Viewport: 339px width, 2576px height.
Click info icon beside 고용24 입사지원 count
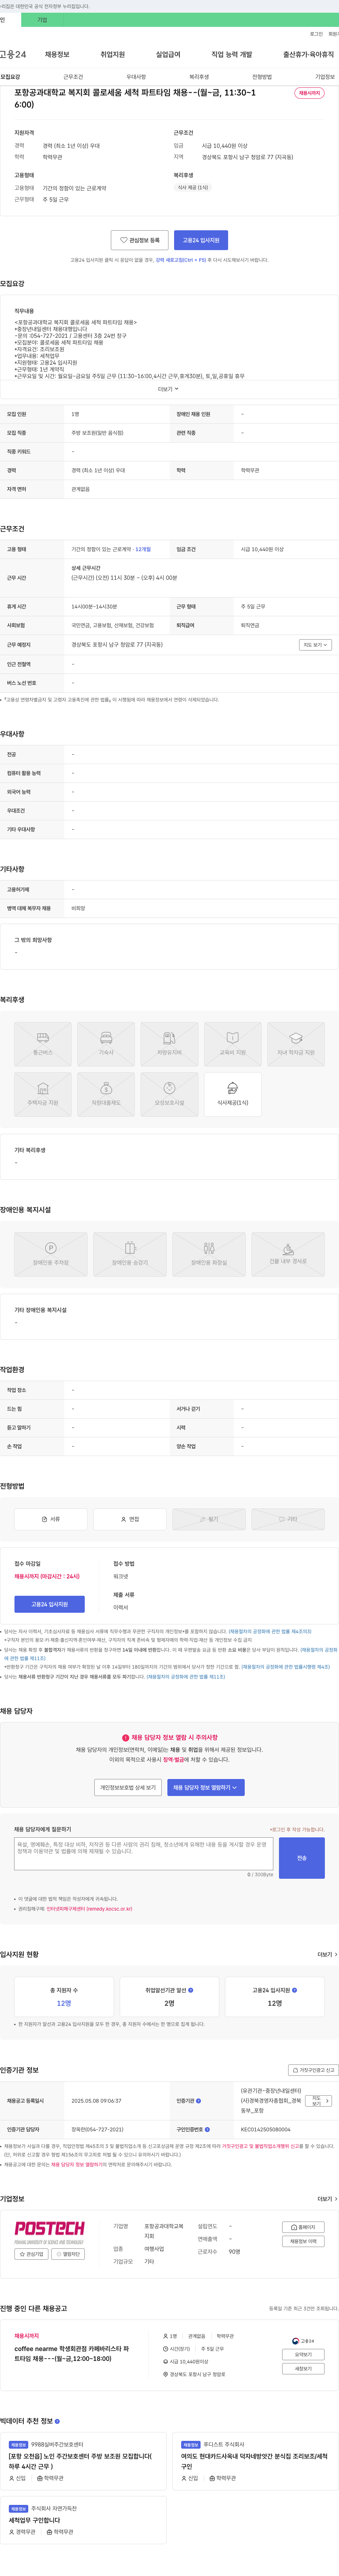294,1989
